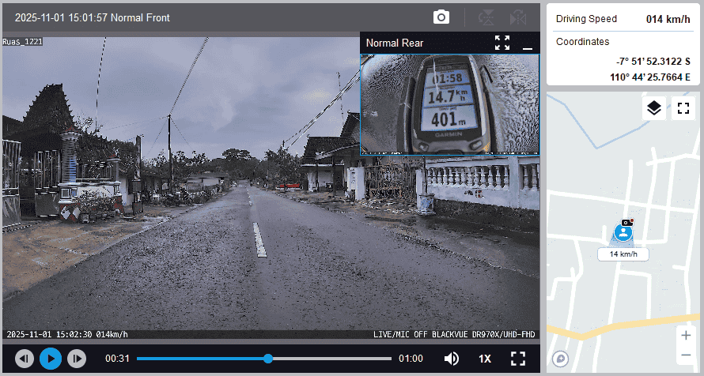
Task: Zoom out on the map
Action: coord(685,355)
